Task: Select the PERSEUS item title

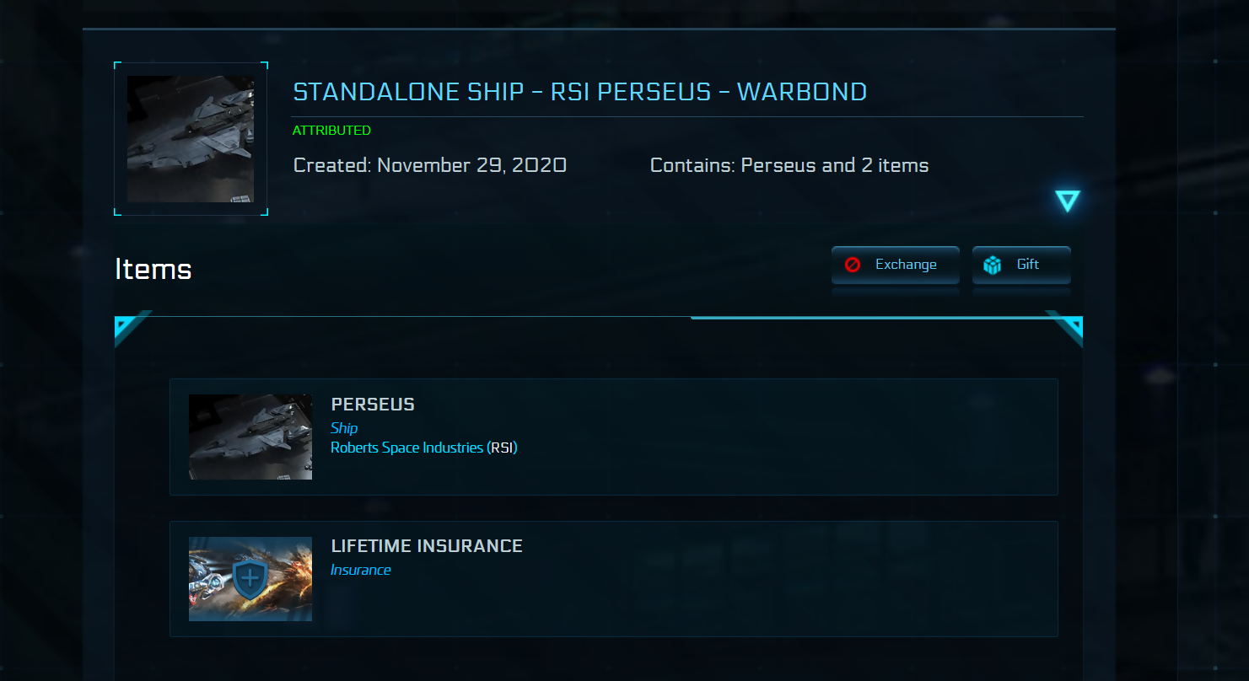Action: (373, 405)
